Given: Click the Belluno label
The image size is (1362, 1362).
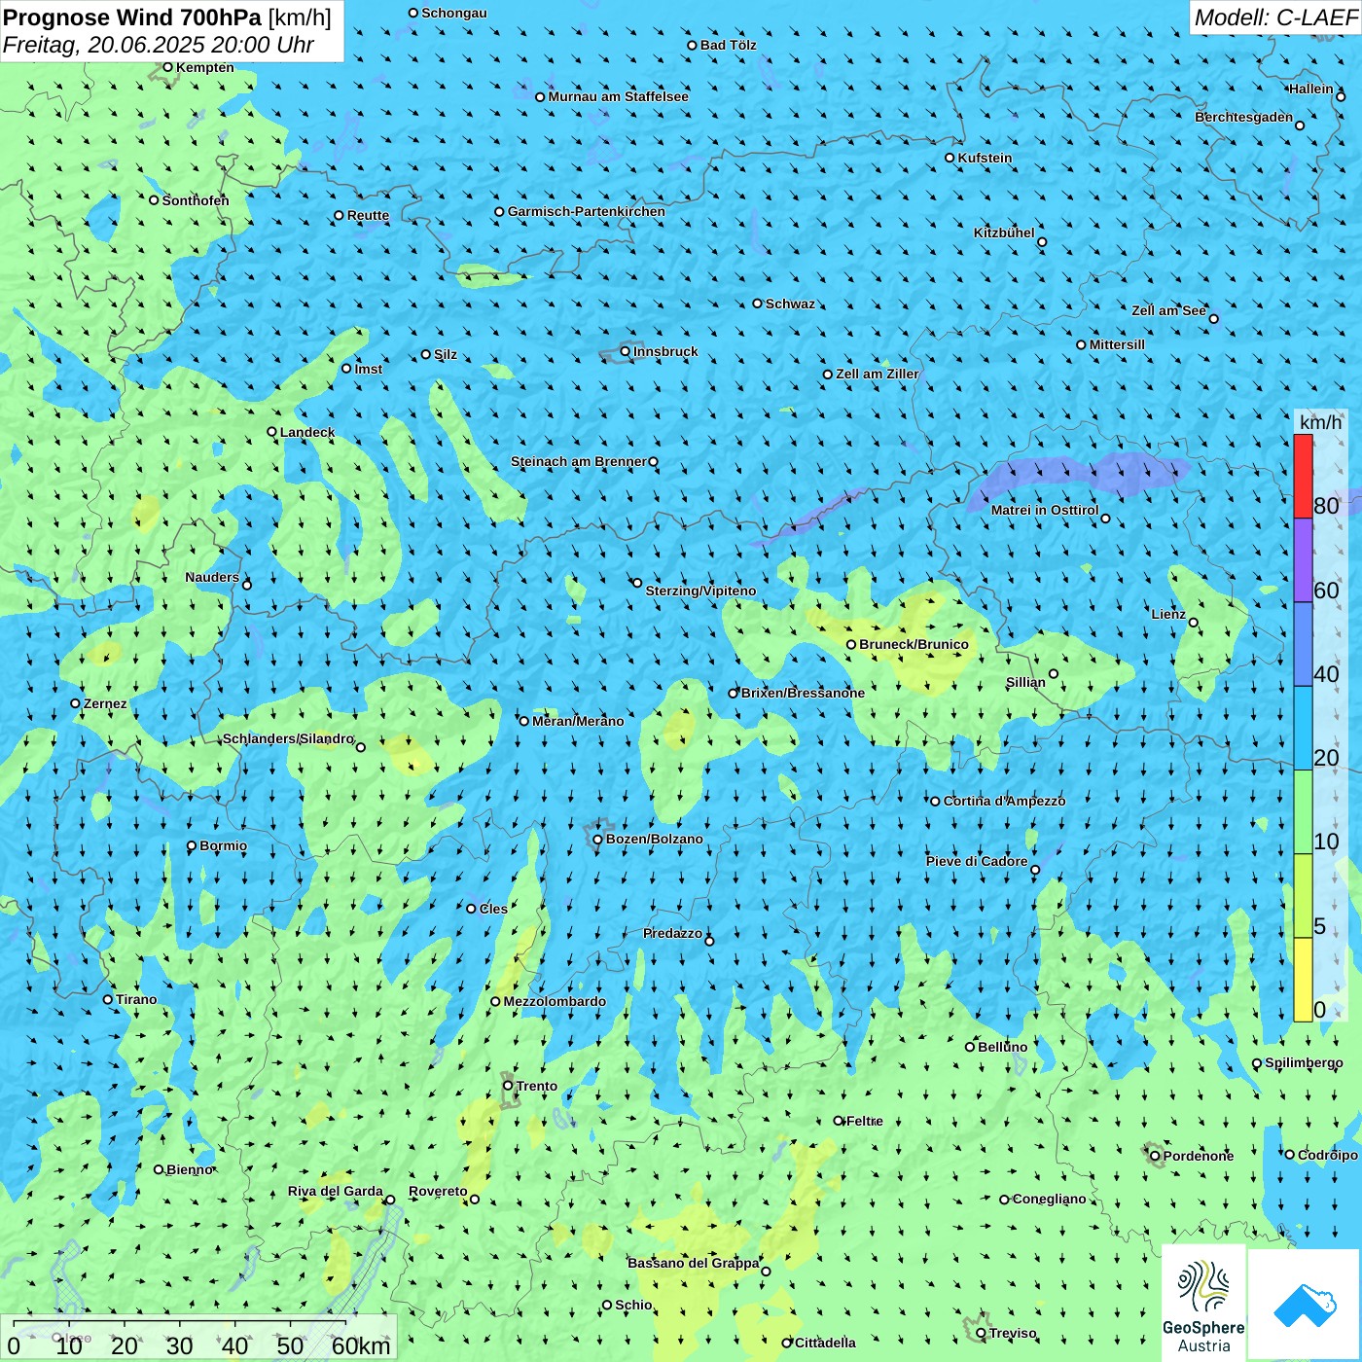Looking at the screenshot, I should point(1002,1047).
